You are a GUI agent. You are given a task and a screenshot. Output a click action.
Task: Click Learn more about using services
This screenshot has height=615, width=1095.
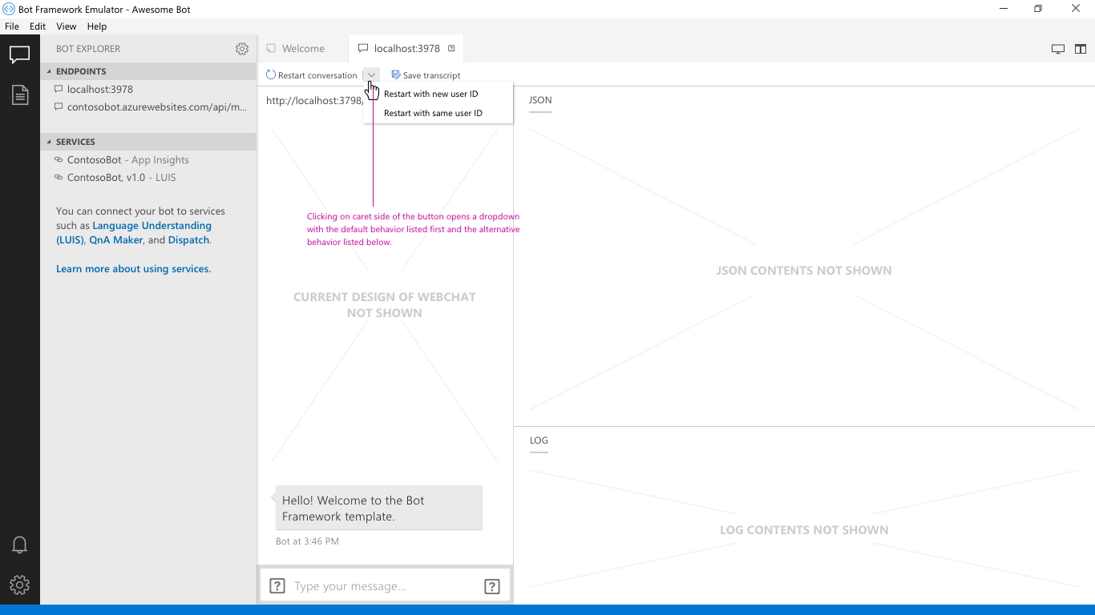point(133,269)
